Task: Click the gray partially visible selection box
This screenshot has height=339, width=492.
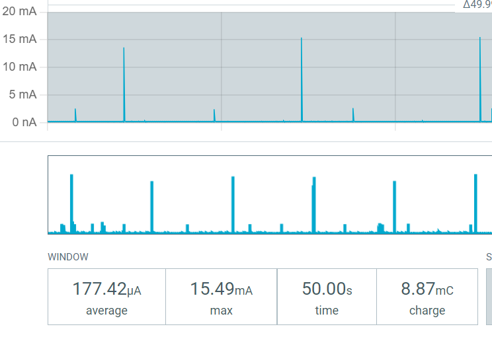Action: click(x=489, y=297)
